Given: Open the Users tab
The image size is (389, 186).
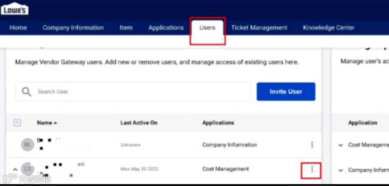Looking at the screenshot, I should coord(207,28).
